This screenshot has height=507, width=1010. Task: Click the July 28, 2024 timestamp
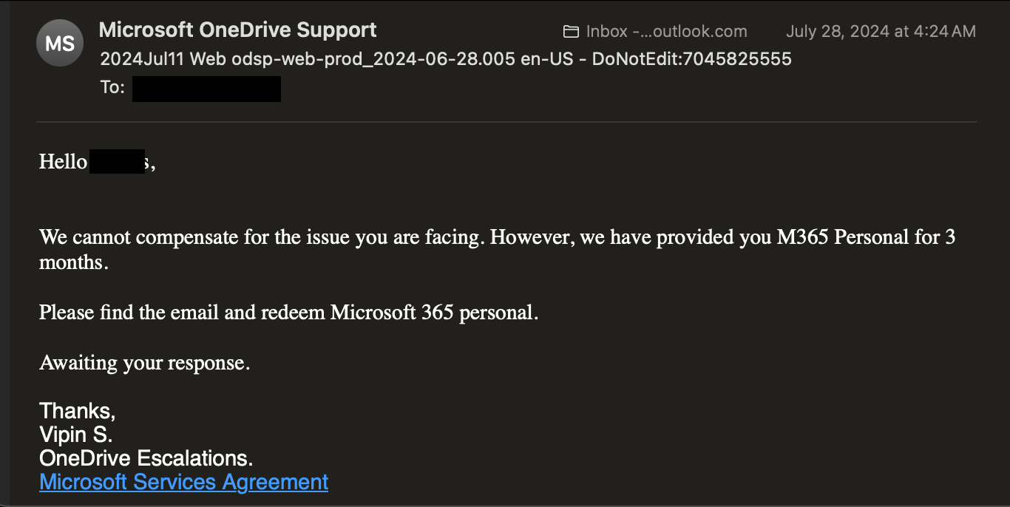coord(881,31)
